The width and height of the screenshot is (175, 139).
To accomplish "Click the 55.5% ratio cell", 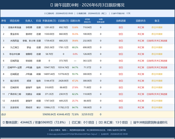I will point(75,34).
